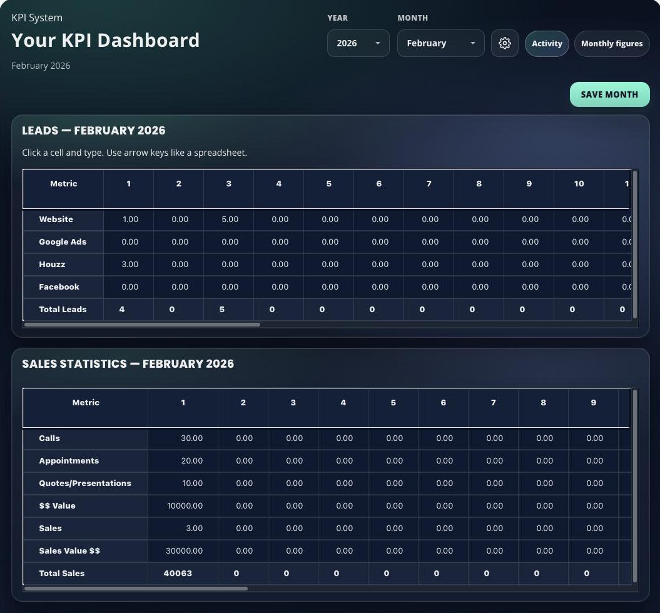Expand the Month February dropdown
The height and width of the screenshot is (613, 660).
[440, 43]
